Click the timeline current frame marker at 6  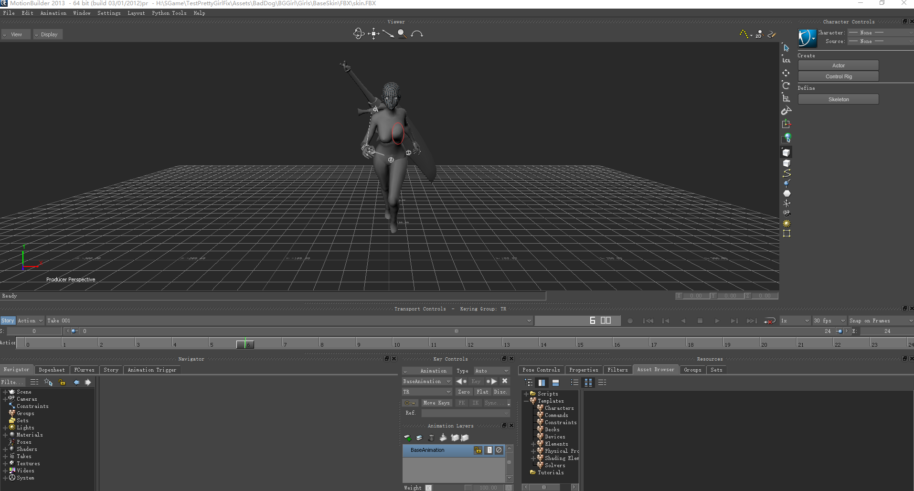click(x=245, y=344)
